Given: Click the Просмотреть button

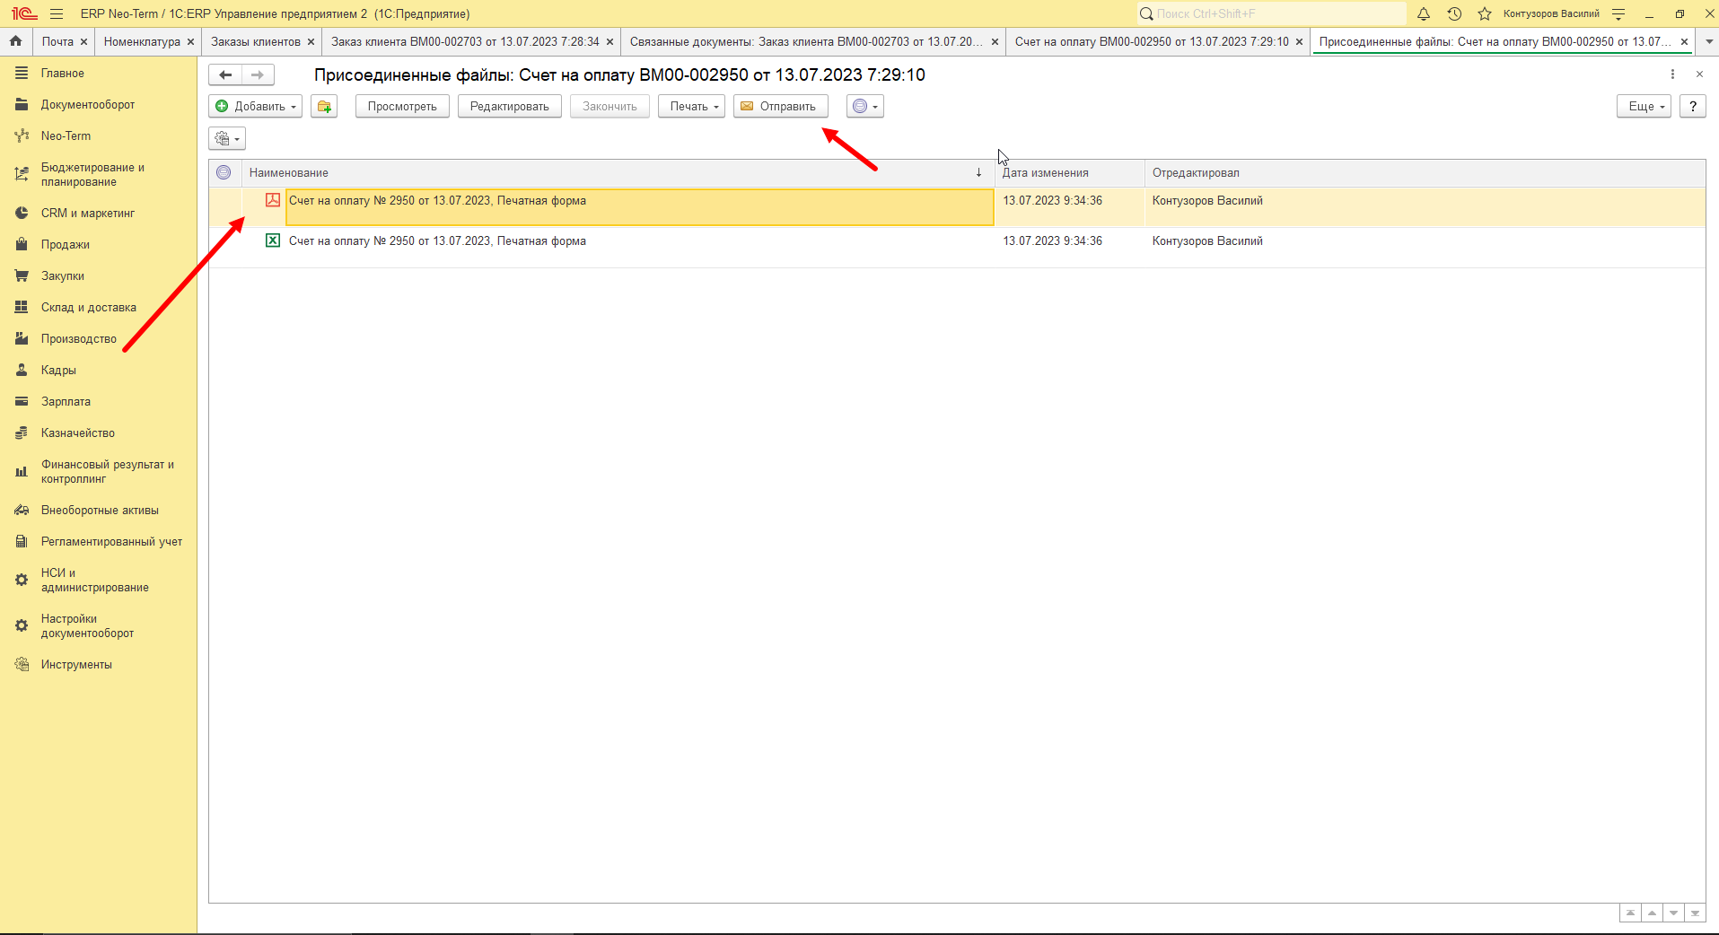Looking at the screenshot, I should [402, 106].
